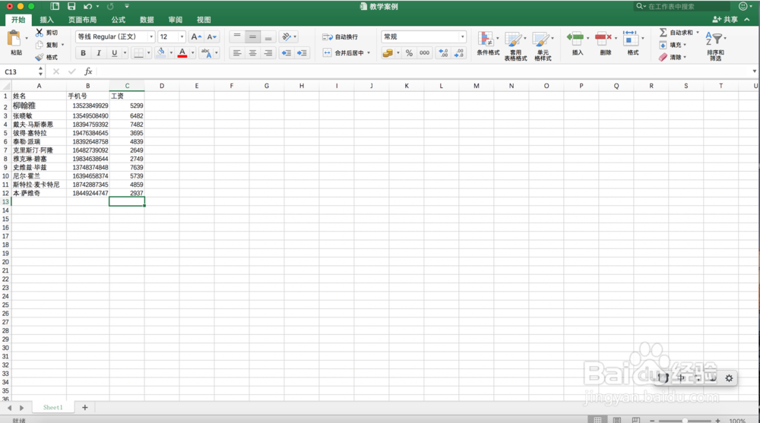
Task: Undo the last action
Action: 87,6
